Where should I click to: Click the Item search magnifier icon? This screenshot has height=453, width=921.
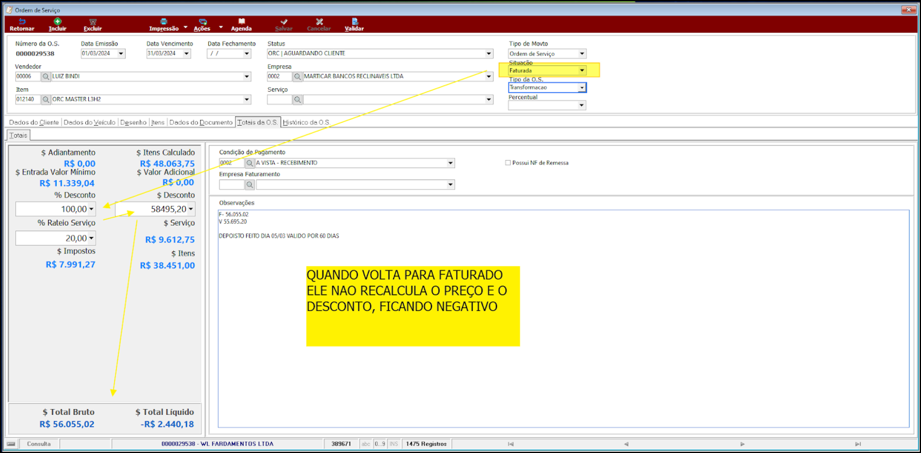tap(46, 99)
